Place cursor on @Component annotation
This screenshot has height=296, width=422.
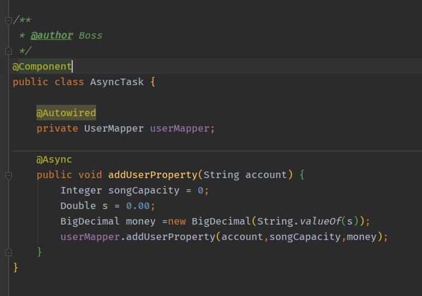coord(42,67)
